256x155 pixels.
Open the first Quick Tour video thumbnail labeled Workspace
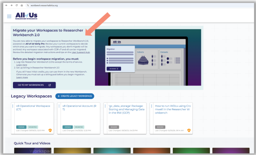[x=33, y=151]
